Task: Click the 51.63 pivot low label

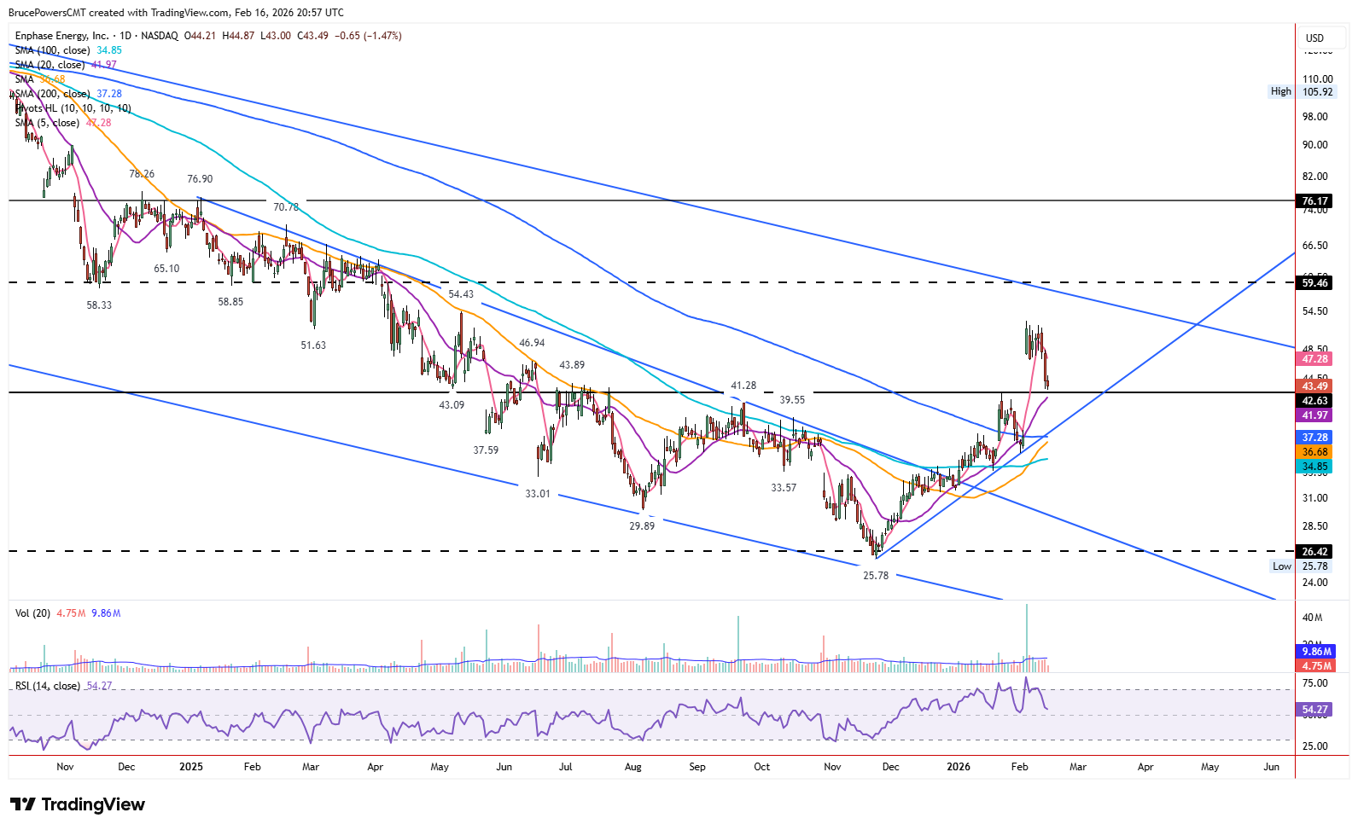Action: (x=313, y=345)
